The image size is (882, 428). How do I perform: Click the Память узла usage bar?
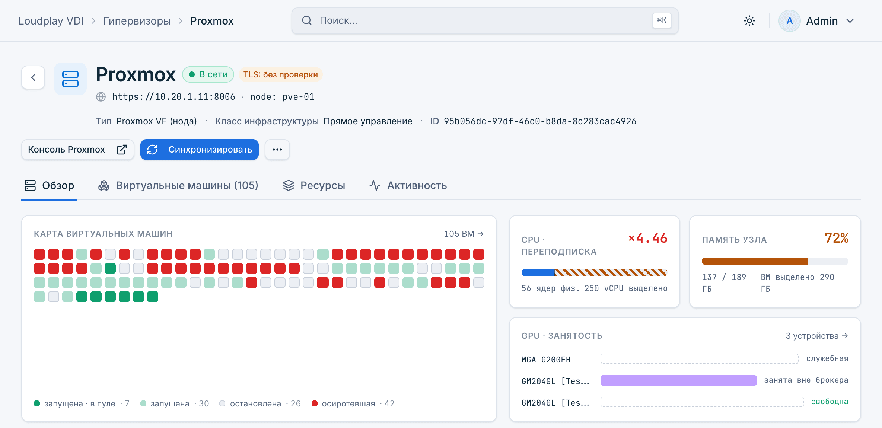(775, 261)
